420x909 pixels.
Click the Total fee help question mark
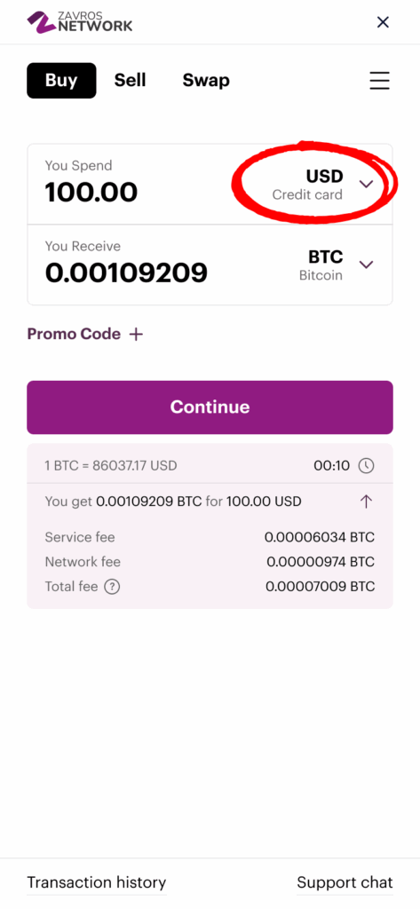tap(112, 587)
